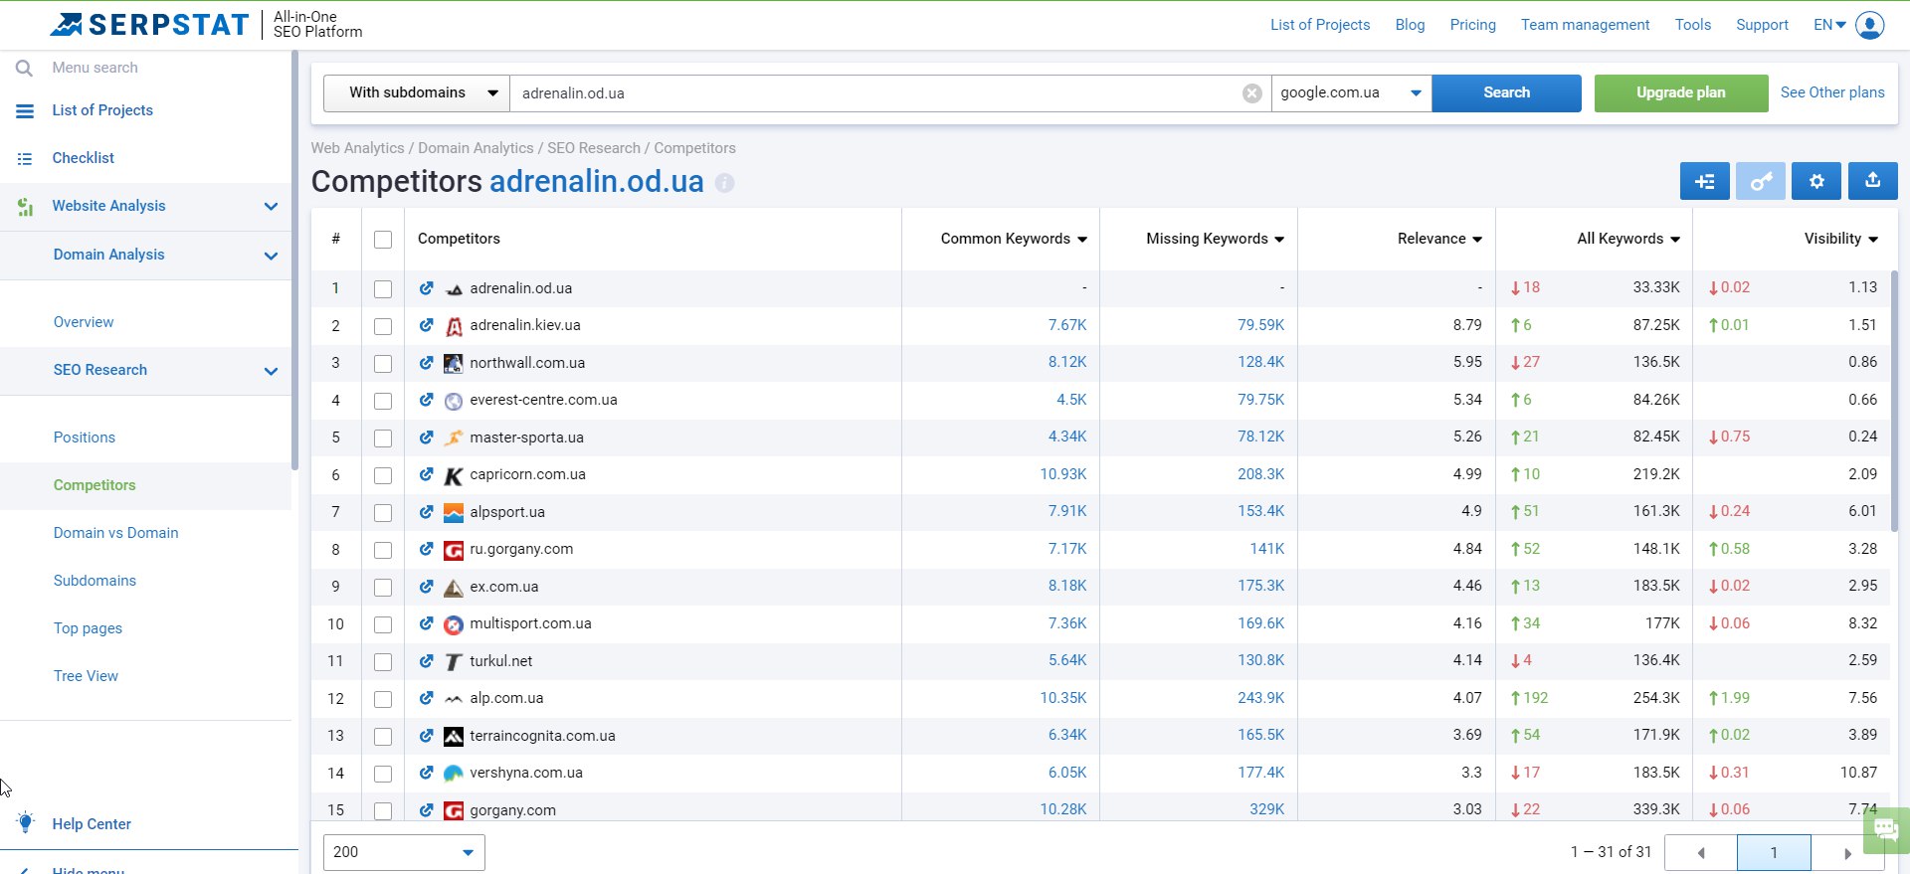Toggle the select-all competitors checkbox
This screenshot has width=1910, height=874.
coord(383,240)
